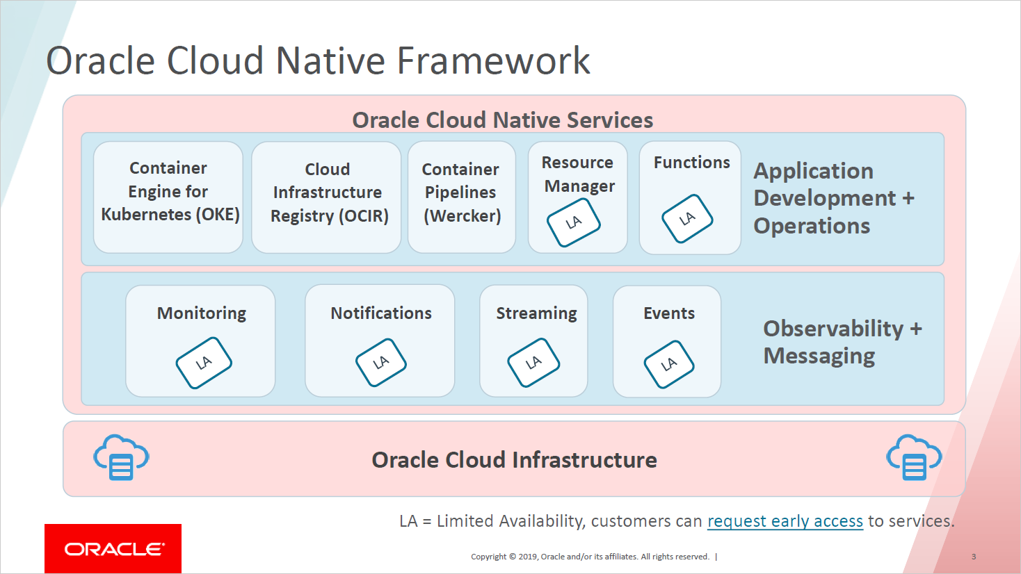Click the 'Monitoring' label
Viewport: 1021px width, 574px height.
[x=202, y=313]
